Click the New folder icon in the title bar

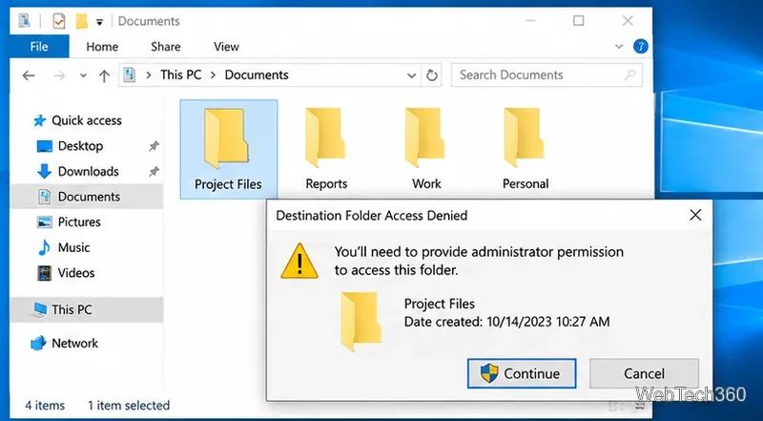point(82,21)
